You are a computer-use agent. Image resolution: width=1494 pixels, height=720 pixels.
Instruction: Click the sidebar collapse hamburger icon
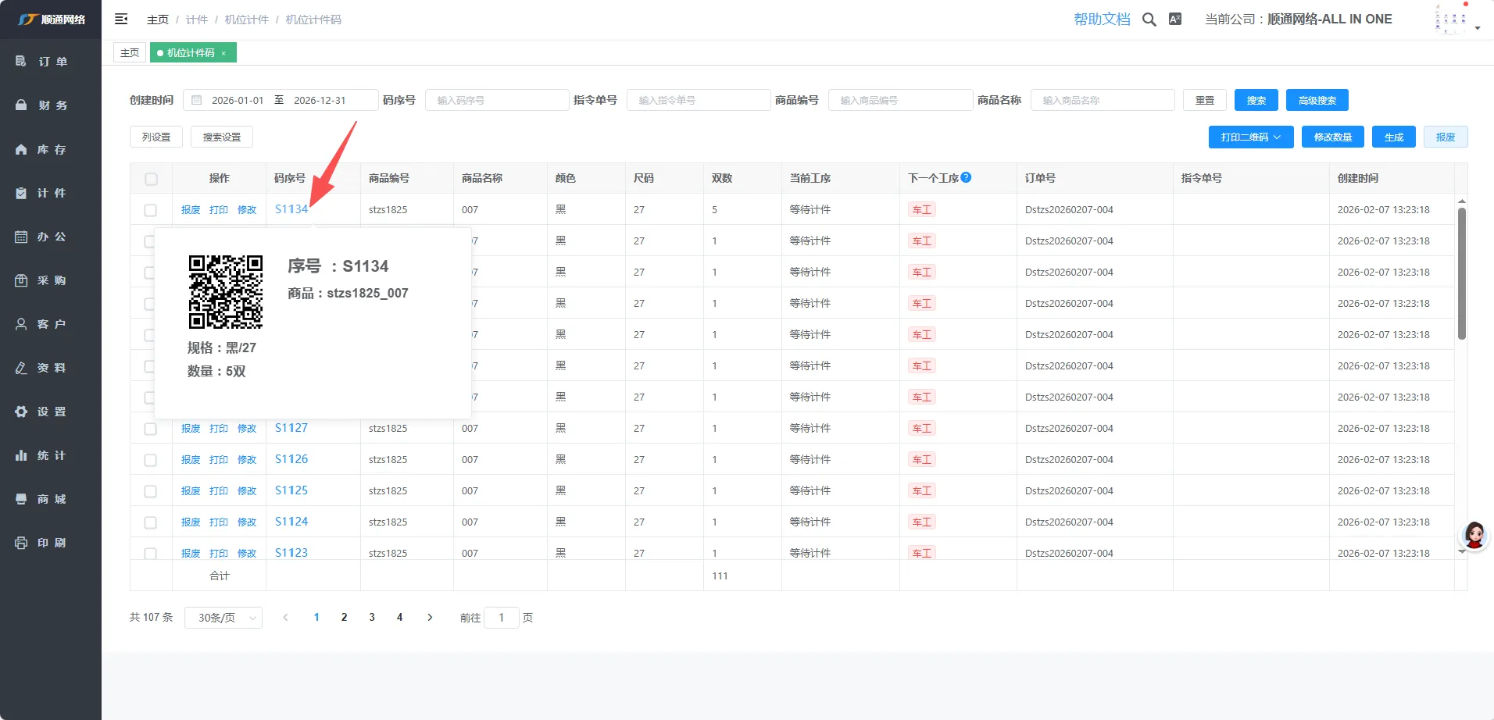121,19
